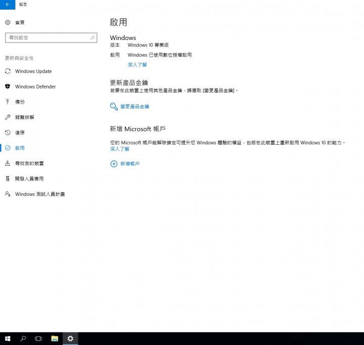Open Windows Defender settings
This screenshot has width=364, height=345.
pos(35,87)
